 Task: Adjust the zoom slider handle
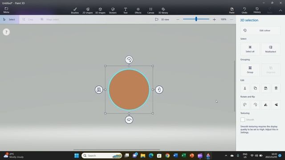click(196, 19)
